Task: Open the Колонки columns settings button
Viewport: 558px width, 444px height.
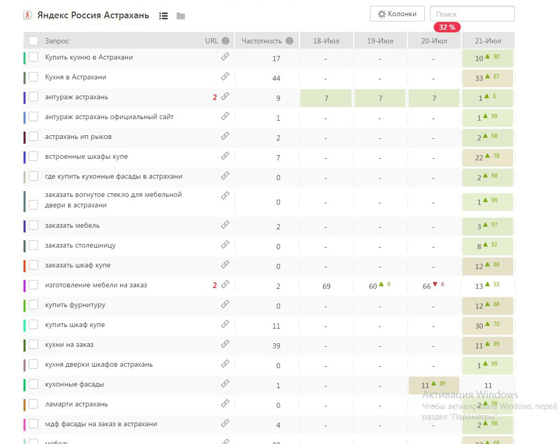Action: (x=397, y=14)
